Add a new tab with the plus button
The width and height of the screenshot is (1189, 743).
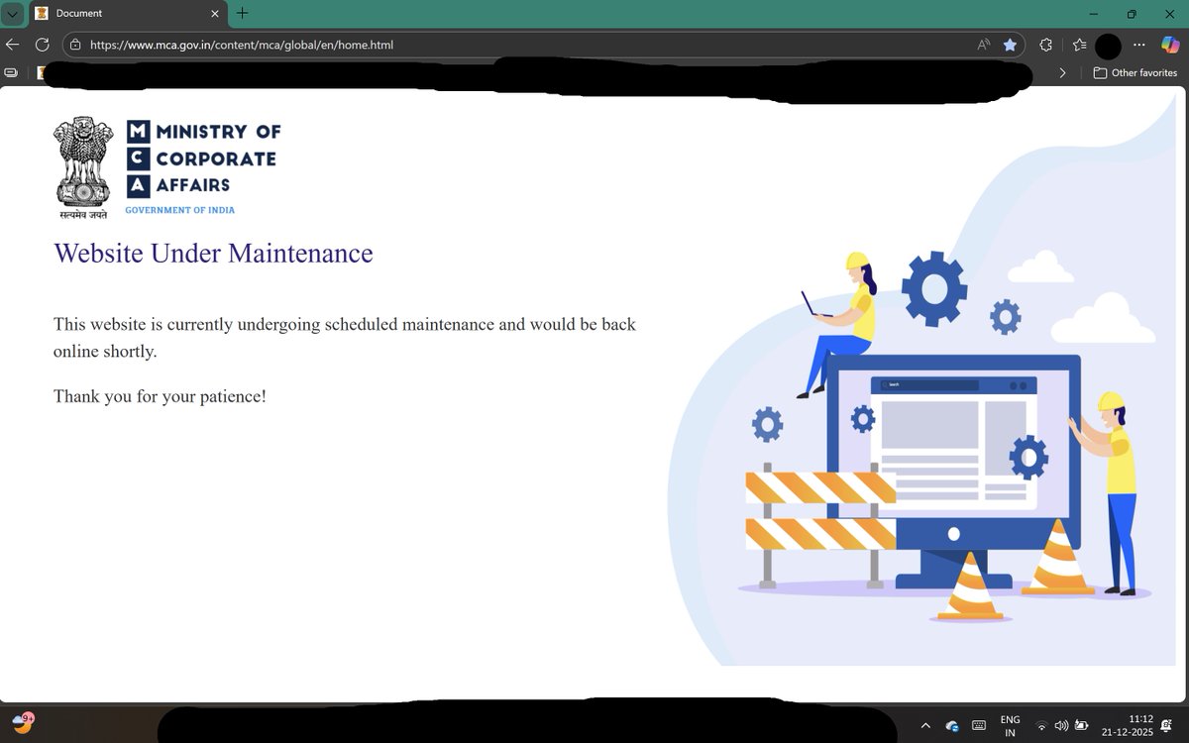243,13
